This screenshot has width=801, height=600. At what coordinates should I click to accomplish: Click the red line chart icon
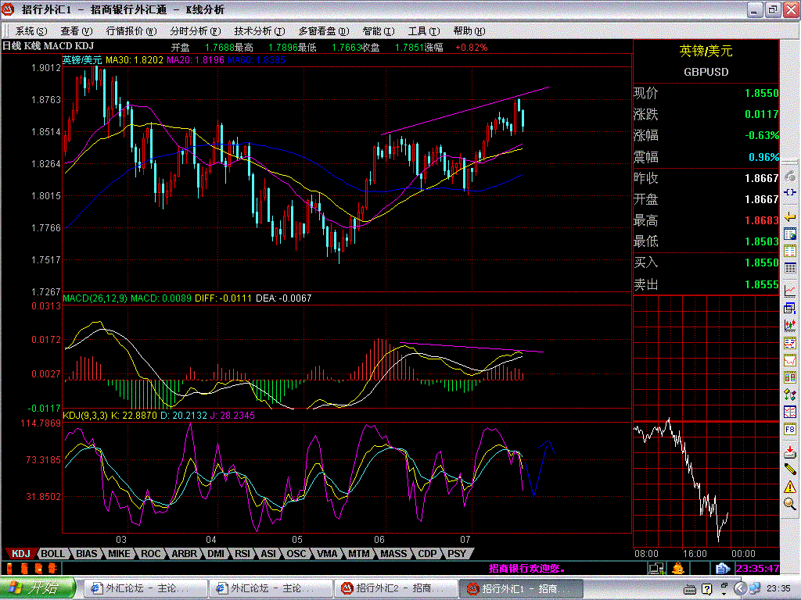790,290
